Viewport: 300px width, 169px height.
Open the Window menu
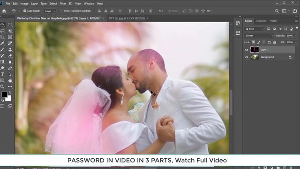(89, 3)
